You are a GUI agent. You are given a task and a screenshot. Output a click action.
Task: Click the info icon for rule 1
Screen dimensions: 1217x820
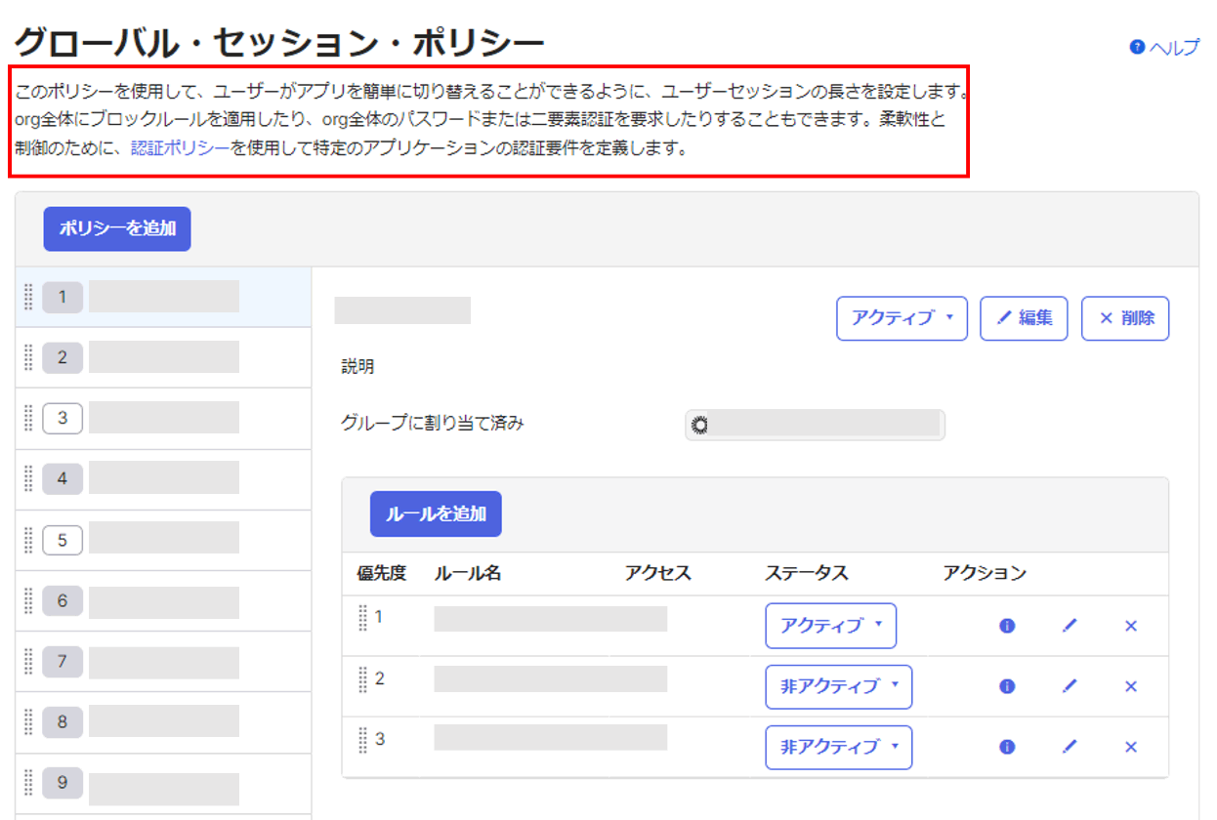coord(1007,626)
